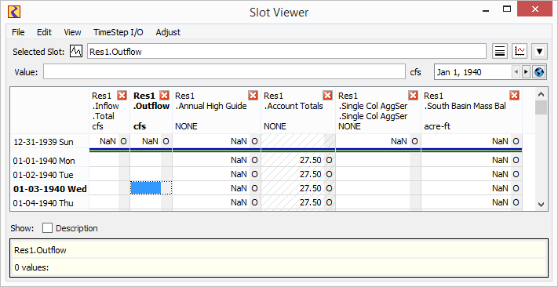
Task: Click the Slot Viewer app icon
Action: tap(14, 12)
